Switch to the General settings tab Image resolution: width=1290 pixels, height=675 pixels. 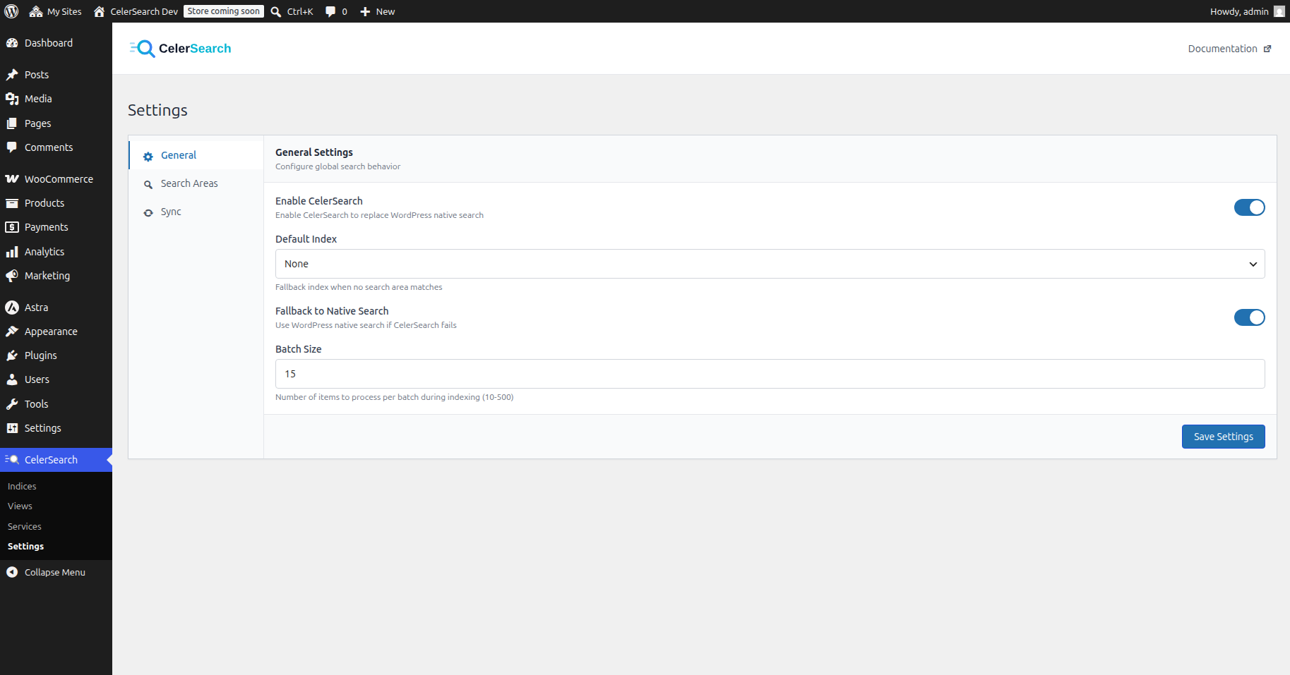coord(196,155)
